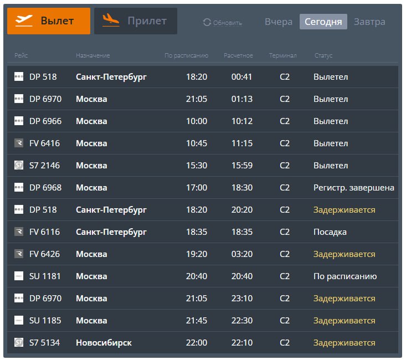
Task: Click the refresh icon next to Обновить
Action: [207, 23]
